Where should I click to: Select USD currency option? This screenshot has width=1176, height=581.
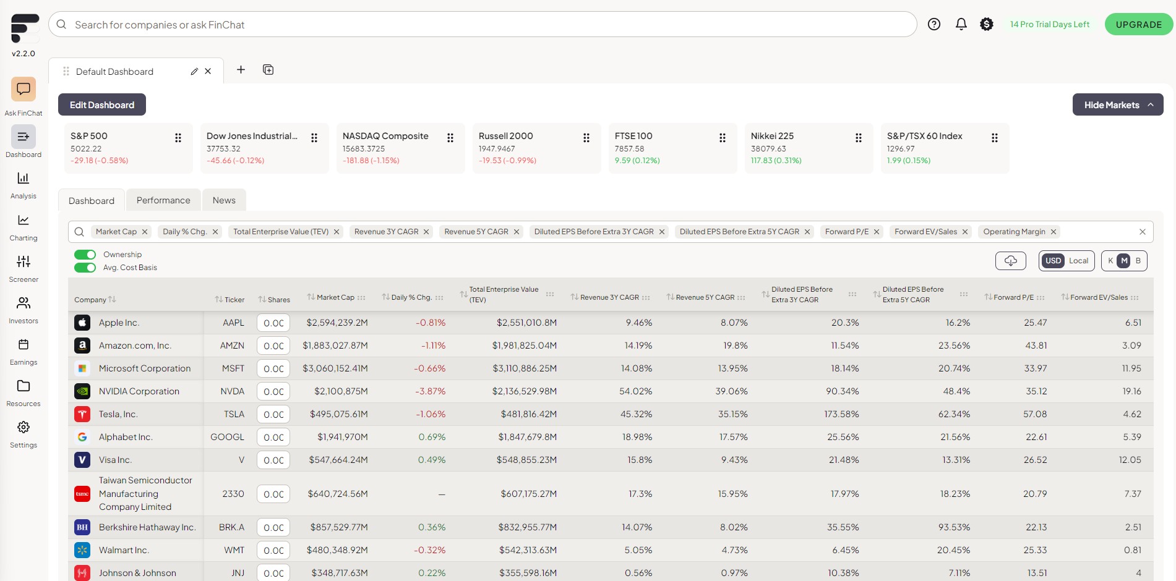(x=1054, y=261)
